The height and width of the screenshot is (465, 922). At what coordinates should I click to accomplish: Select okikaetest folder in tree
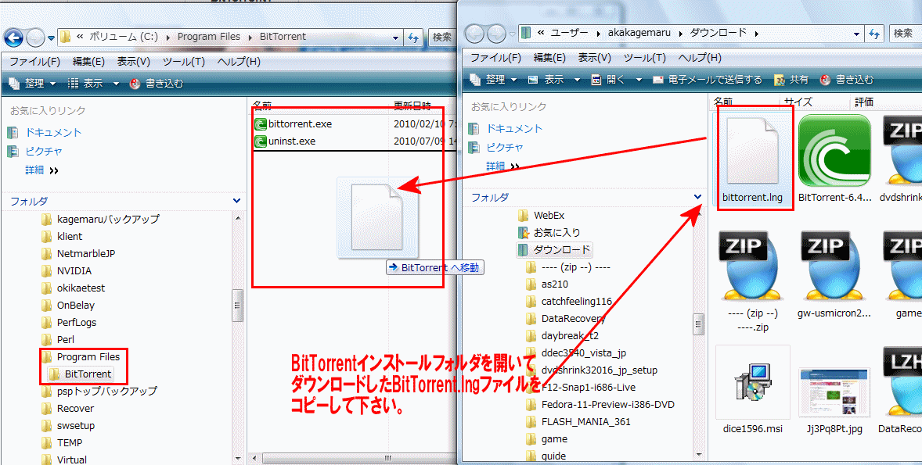(x=74, y=288)
